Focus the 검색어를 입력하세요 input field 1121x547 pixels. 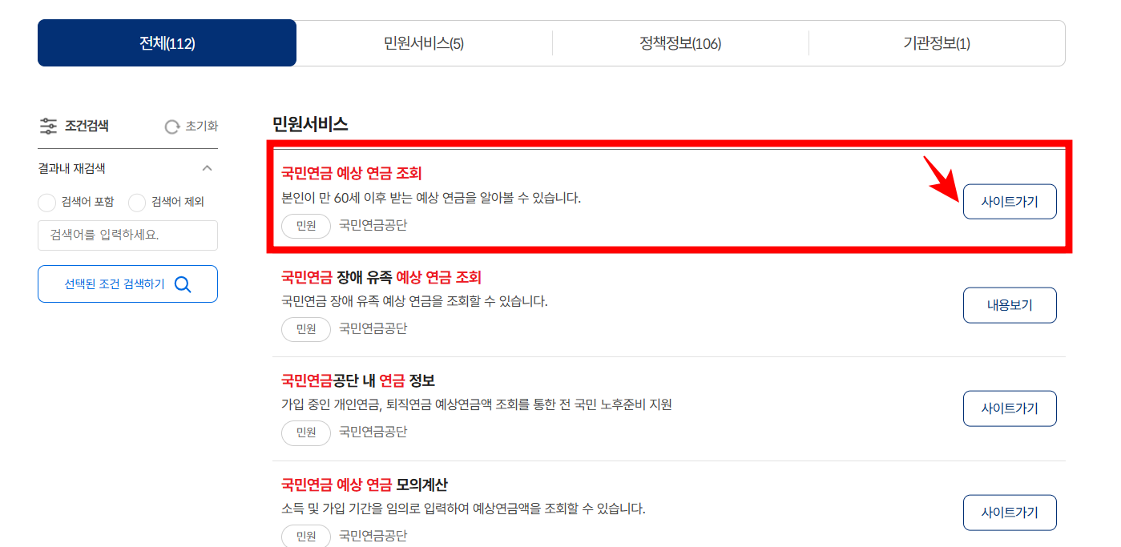(x=127, y=235)
